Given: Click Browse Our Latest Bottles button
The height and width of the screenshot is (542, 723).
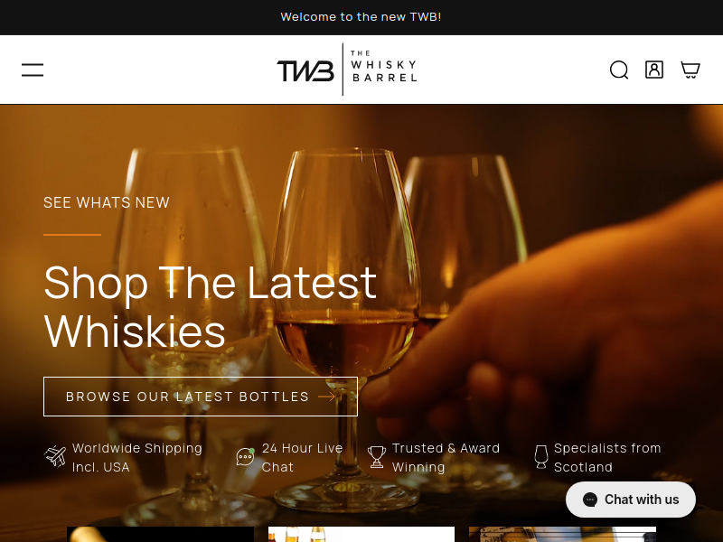Looking at the screenshot, I should coord(201,397).
